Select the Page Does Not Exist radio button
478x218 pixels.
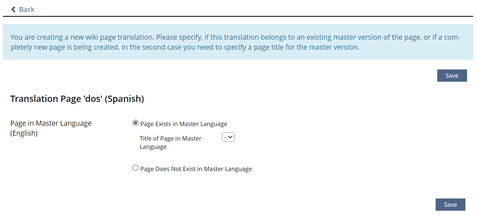135,168
